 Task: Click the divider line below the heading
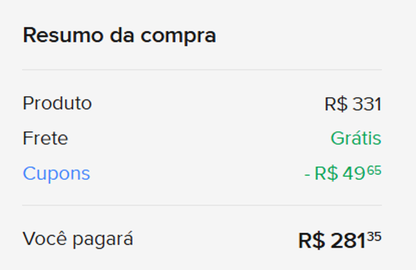202,70
